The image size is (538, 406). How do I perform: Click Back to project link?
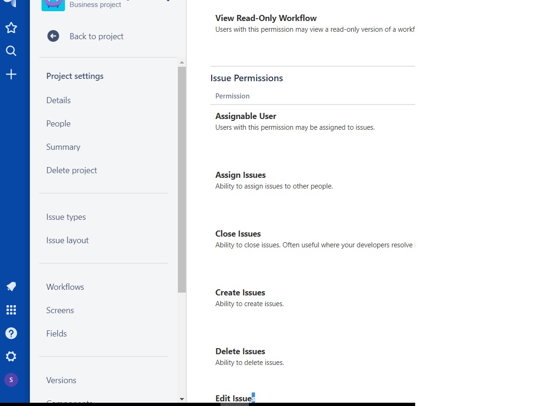(96, 36)
